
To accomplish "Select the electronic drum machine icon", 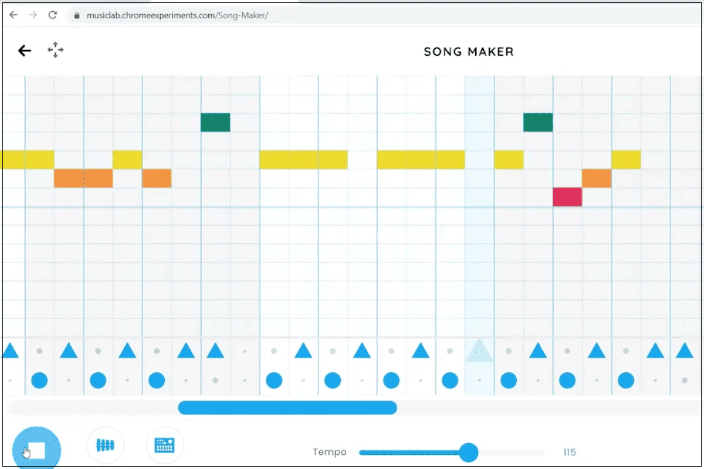I will point(165,444).
